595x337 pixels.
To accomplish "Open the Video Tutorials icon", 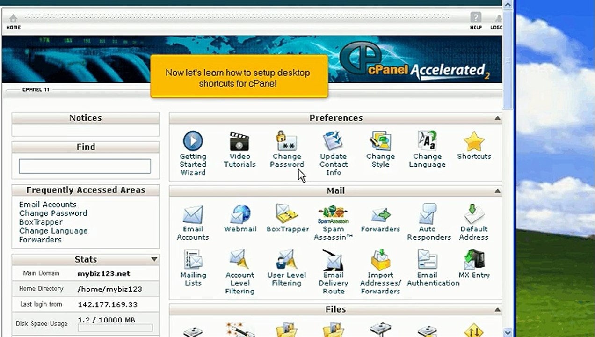I will (239, 141).
